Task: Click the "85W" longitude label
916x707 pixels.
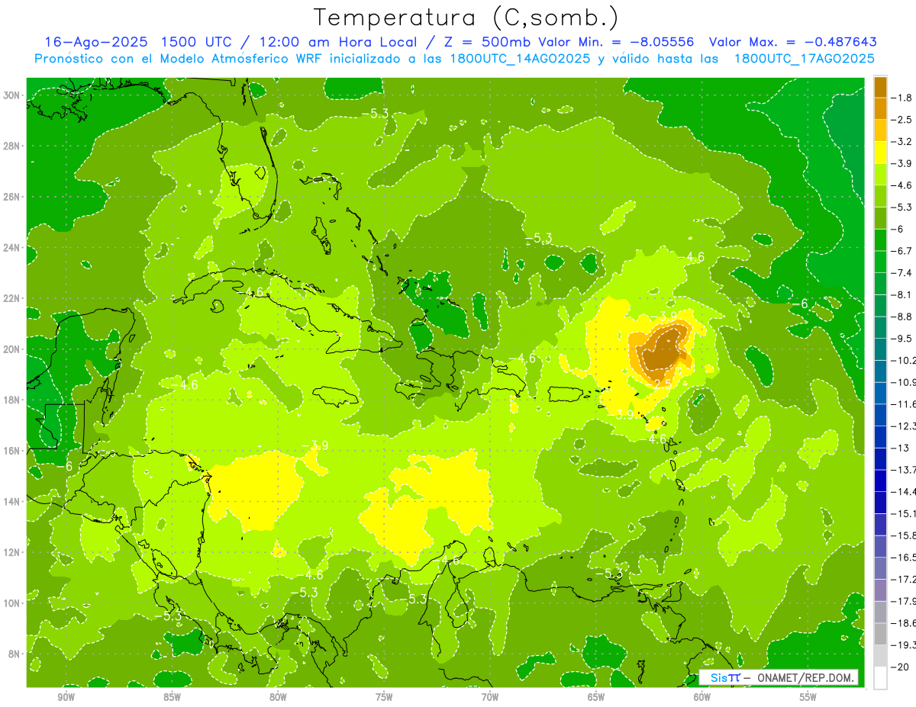Action: pyautogui.click(x=172, y=697)
